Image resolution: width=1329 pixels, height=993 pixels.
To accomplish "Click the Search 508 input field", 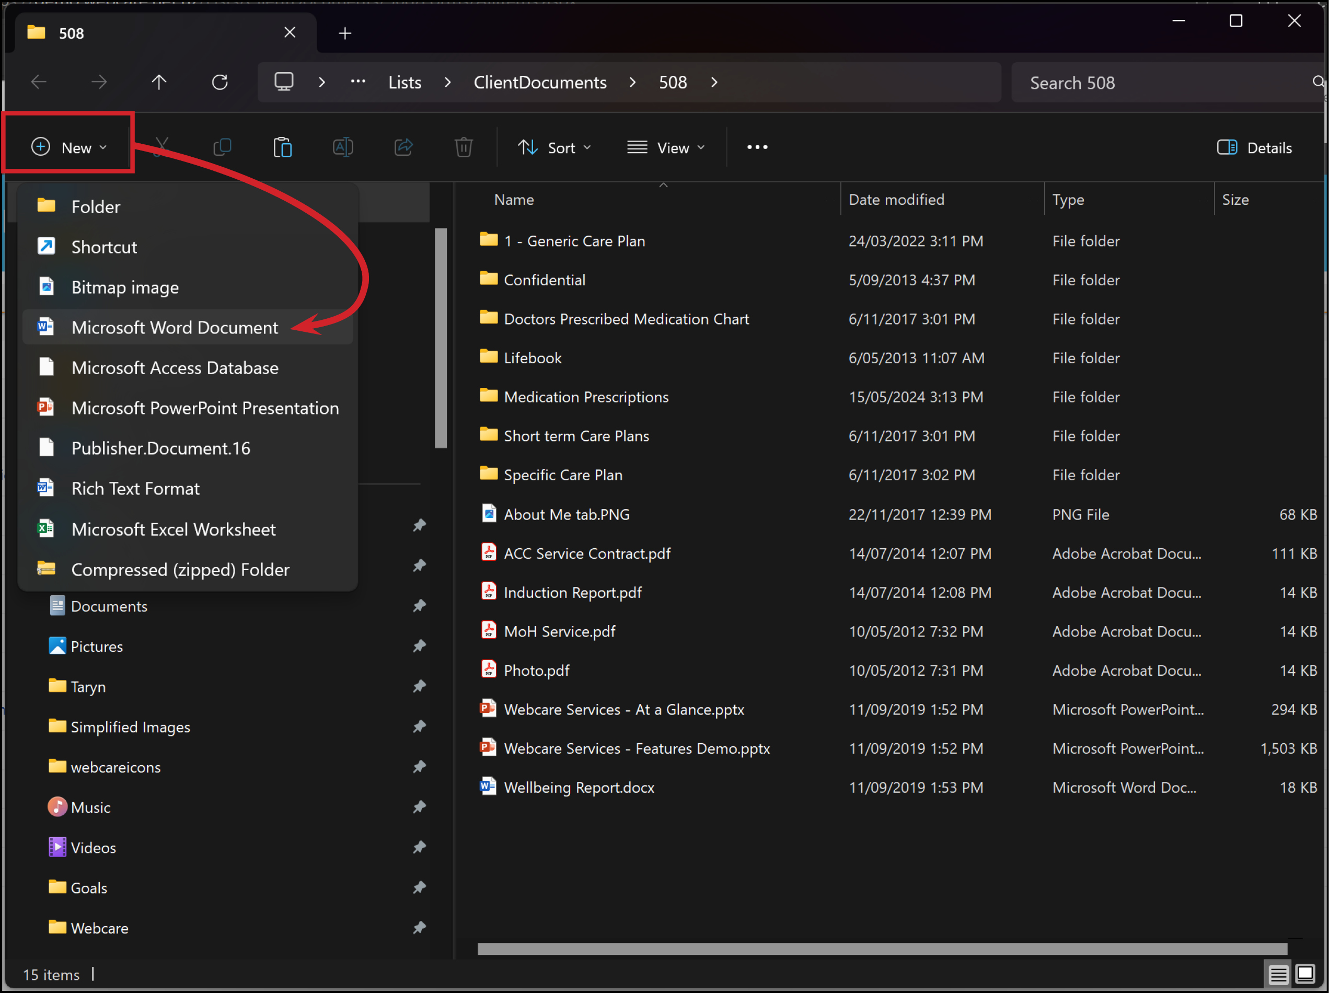I will pyautogui.click(x=1165, y=82).
